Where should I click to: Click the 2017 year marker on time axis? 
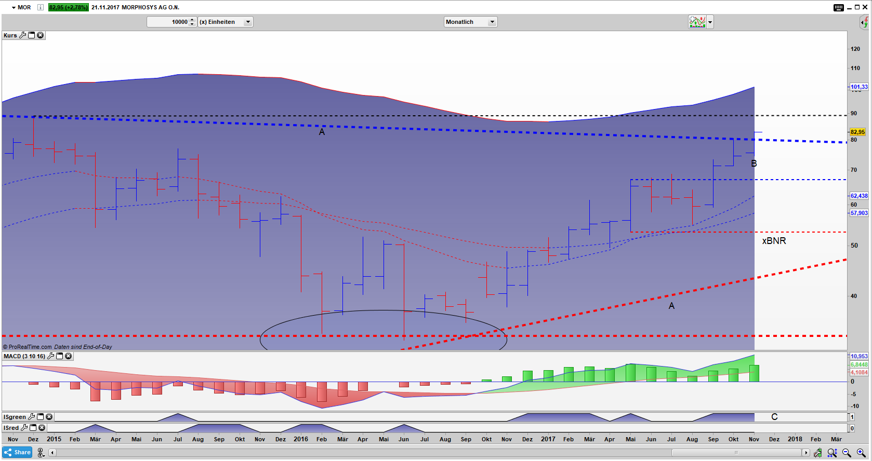click(x=548, y=439)
